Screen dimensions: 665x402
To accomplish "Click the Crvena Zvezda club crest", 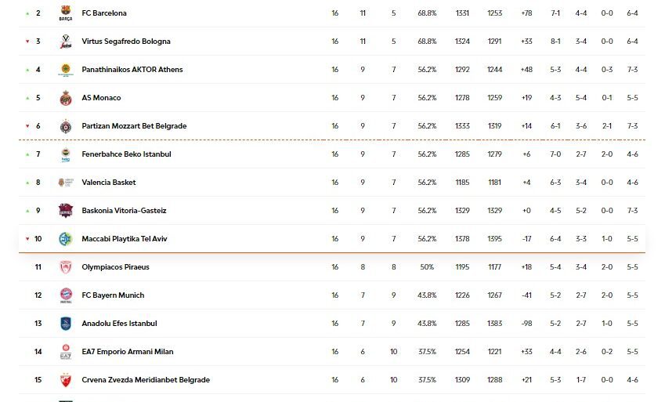I will coord(66,380).
